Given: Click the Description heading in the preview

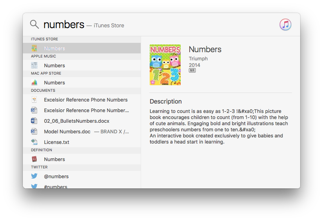Looking at the screenshot, I should [166, 102].
